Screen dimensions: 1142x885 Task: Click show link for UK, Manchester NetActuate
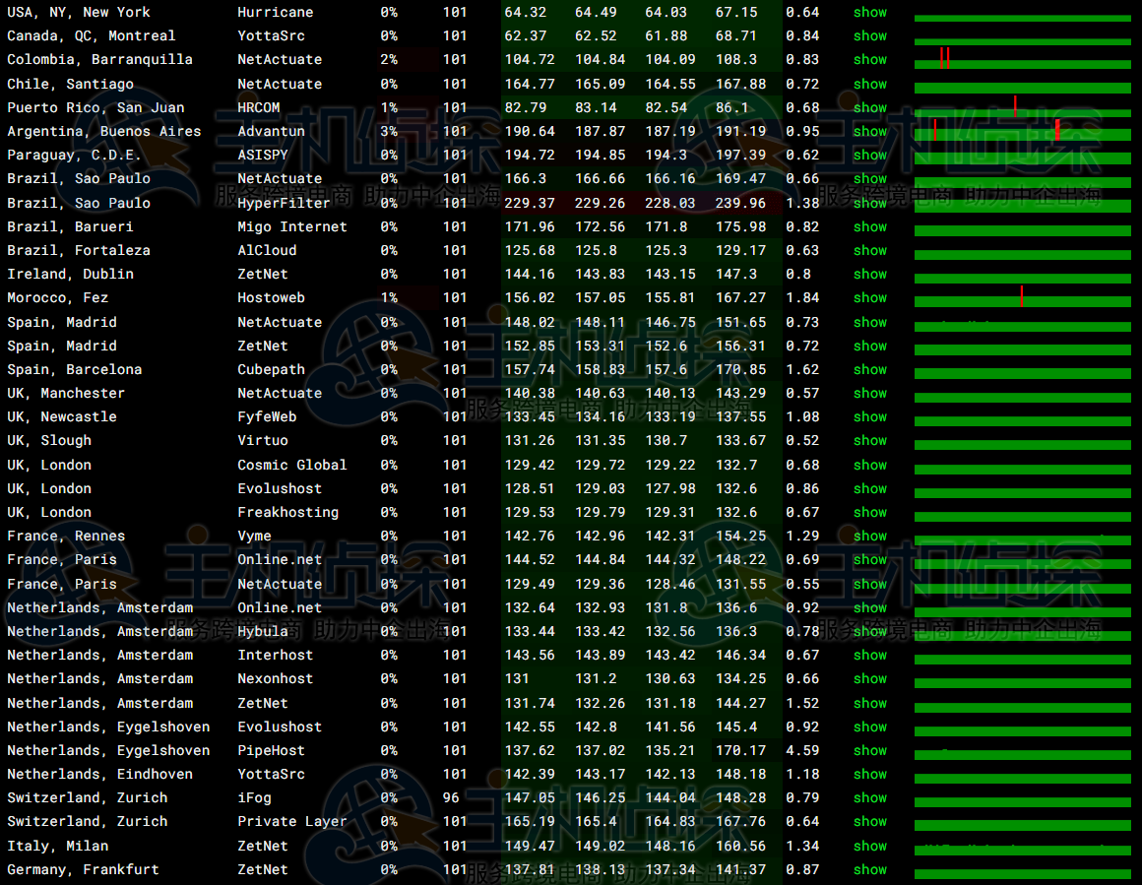[x=869, y=394]
